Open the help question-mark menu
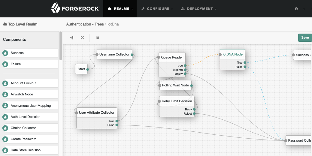Viewport: 312px width, 156px height. 296,9
